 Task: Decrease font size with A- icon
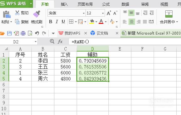[115, 13]
